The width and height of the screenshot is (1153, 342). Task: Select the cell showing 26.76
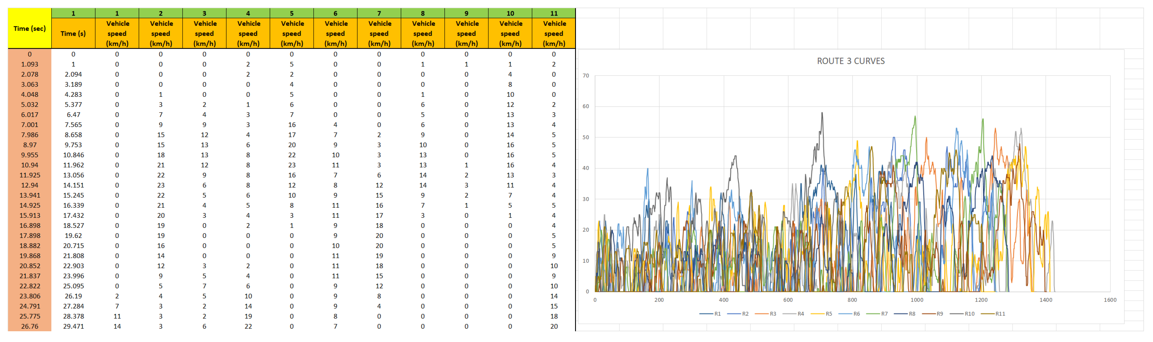click(x=29, y=326)
